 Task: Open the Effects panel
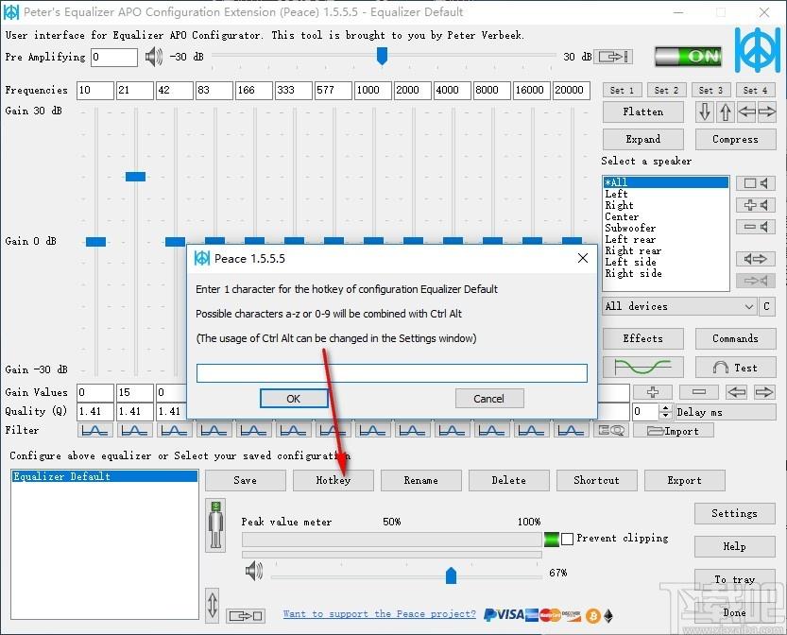click(643, 339)
